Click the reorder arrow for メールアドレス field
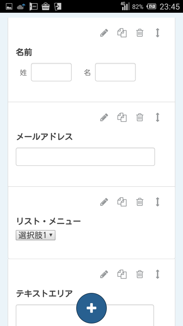The height and width of the screenshot is (326, 183). [158, 117]
